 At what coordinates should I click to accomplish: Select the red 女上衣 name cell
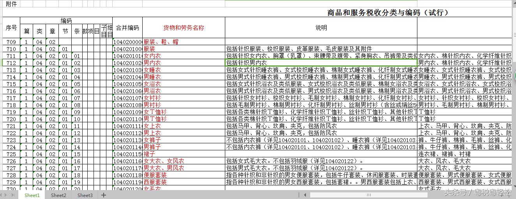point(184,126)
